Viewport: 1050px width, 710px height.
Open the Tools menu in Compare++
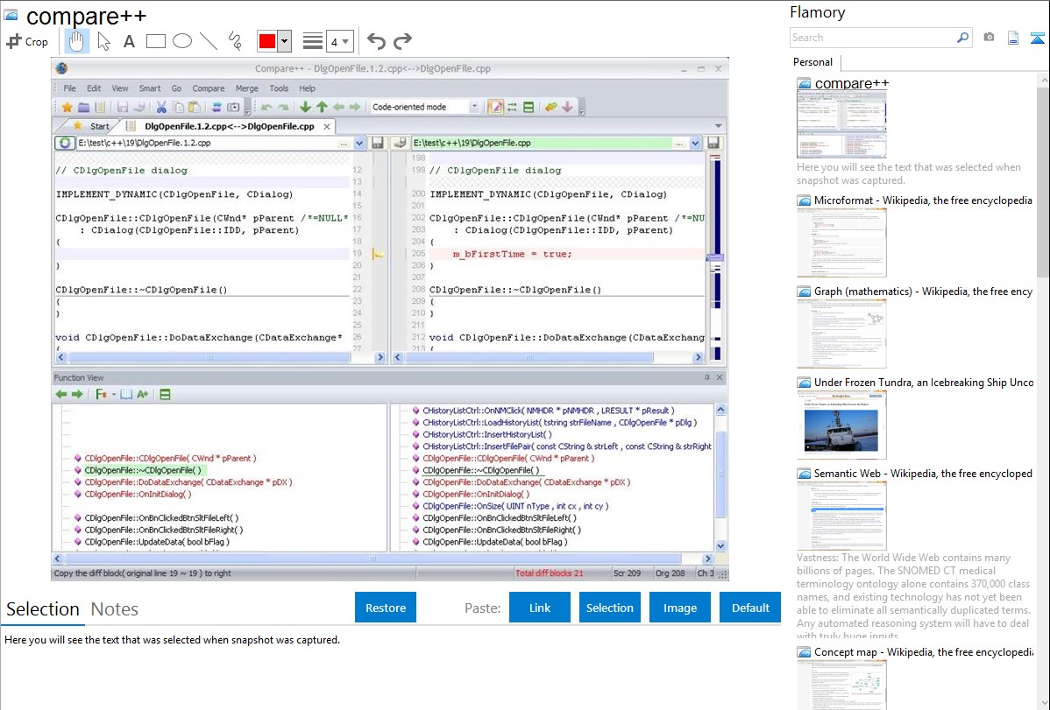point(279,88)
